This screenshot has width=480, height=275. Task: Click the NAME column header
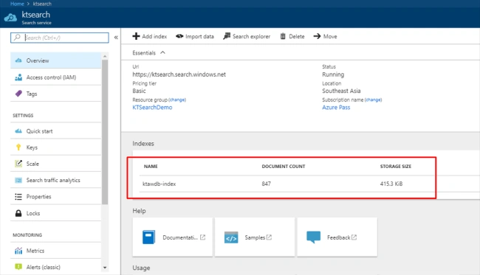(151, 166)
